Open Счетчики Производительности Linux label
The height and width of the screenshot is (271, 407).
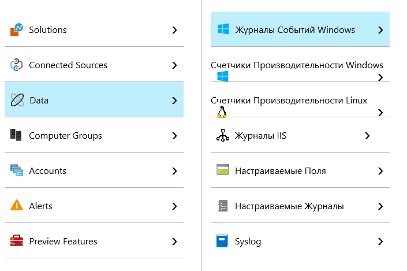pyautogui.click(x=289, y=100)
